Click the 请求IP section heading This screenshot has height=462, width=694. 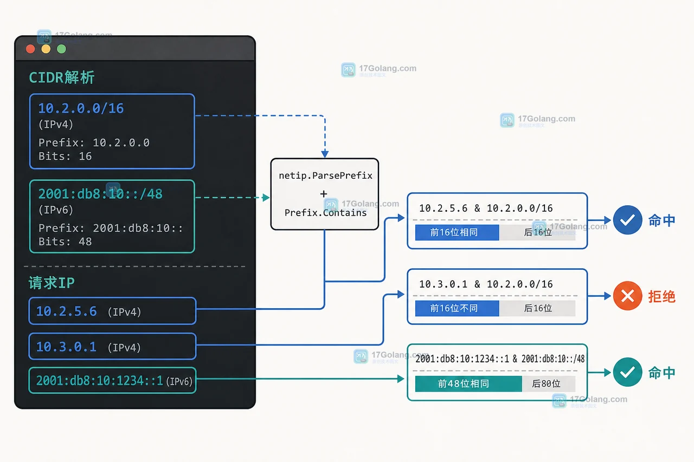tap(52, 283)
